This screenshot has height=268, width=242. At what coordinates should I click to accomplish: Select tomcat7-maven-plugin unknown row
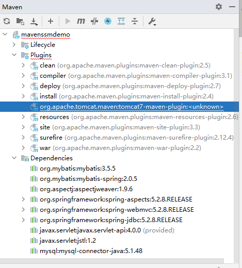pyautogui.click(x=119, y=107)
